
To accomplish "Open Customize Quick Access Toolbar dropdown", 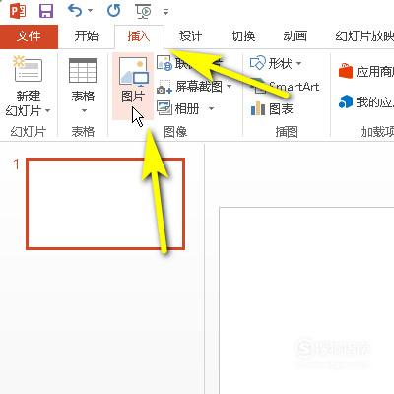I will click(x=165, y=13).
